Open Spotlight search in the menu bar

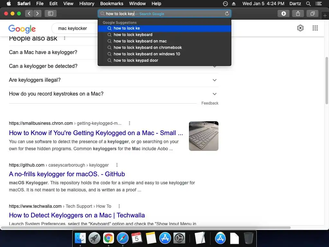point(308,4)
